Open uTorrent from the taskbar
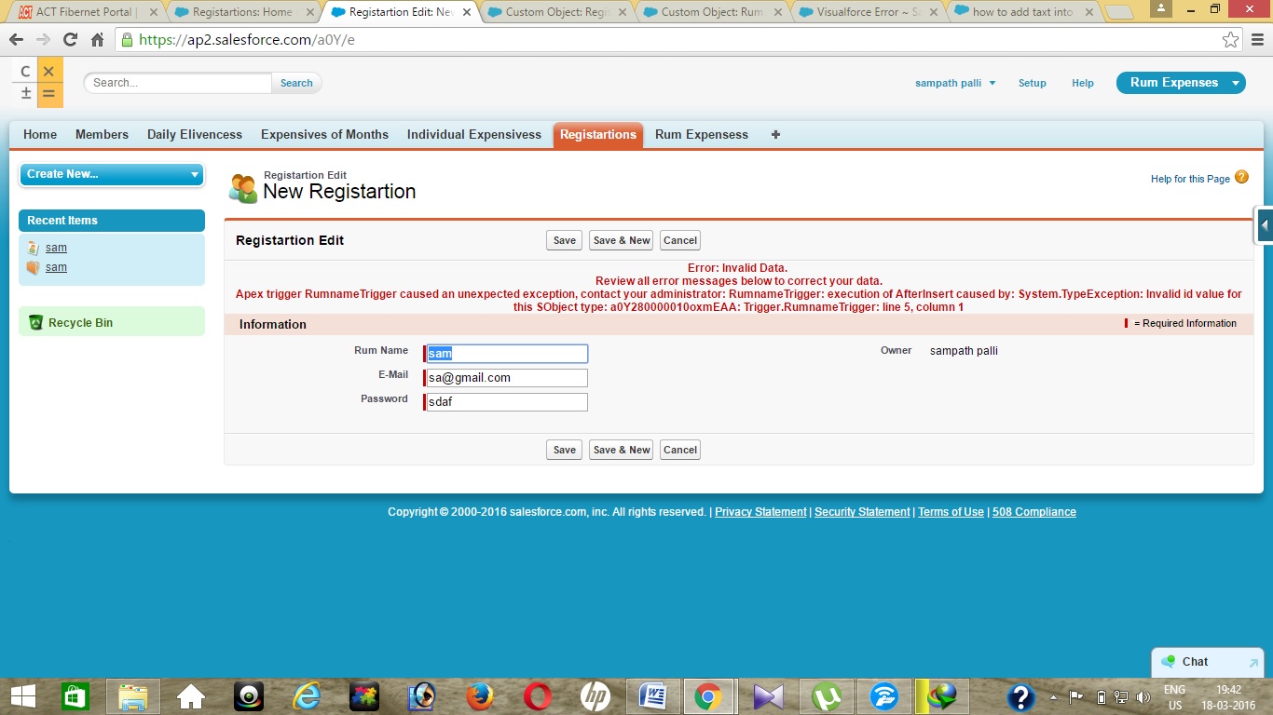Image resolution: width=1273 pixels, height=715 pixels. tap(826, 696)
